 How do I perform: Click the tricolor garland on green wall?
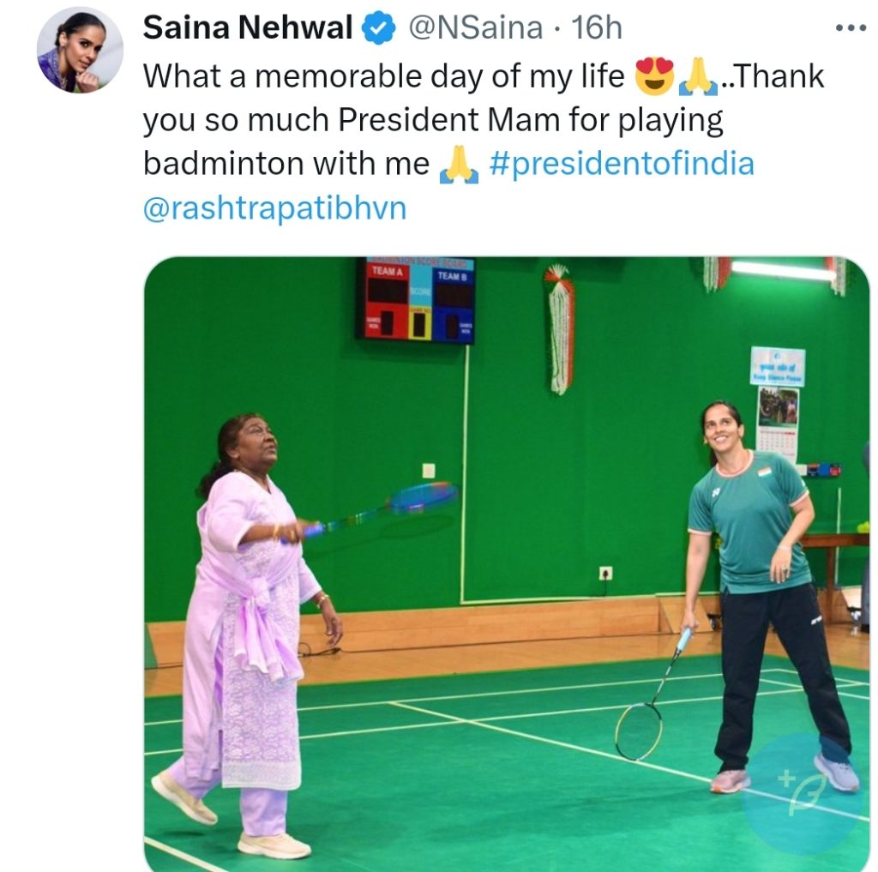[x=560, y=328]
